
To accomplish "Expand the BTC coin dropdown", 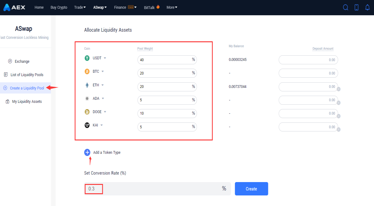I will [x=103, y=71].
